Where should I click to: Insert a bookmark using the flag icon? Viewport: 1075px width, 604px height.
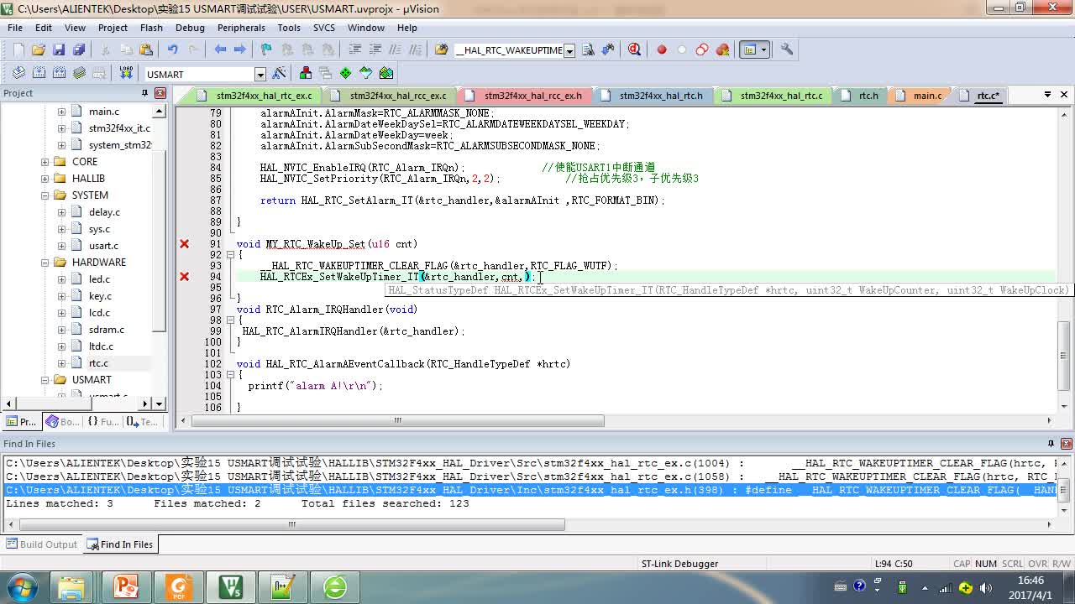[266, 49]
